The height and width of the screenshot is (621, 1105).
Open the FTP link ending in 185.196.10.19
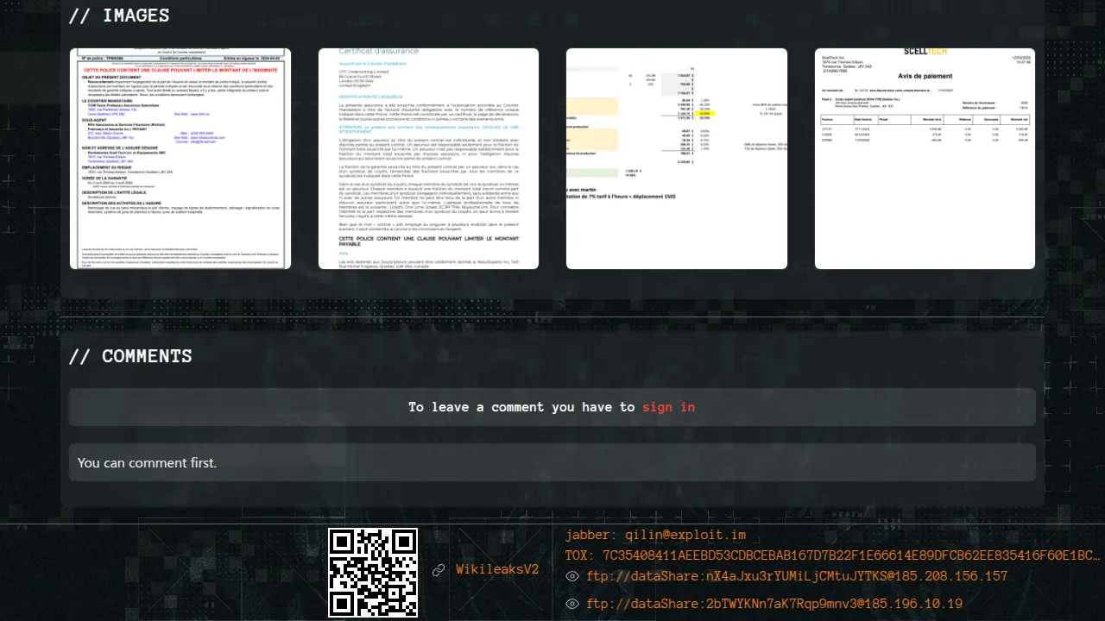774,604
